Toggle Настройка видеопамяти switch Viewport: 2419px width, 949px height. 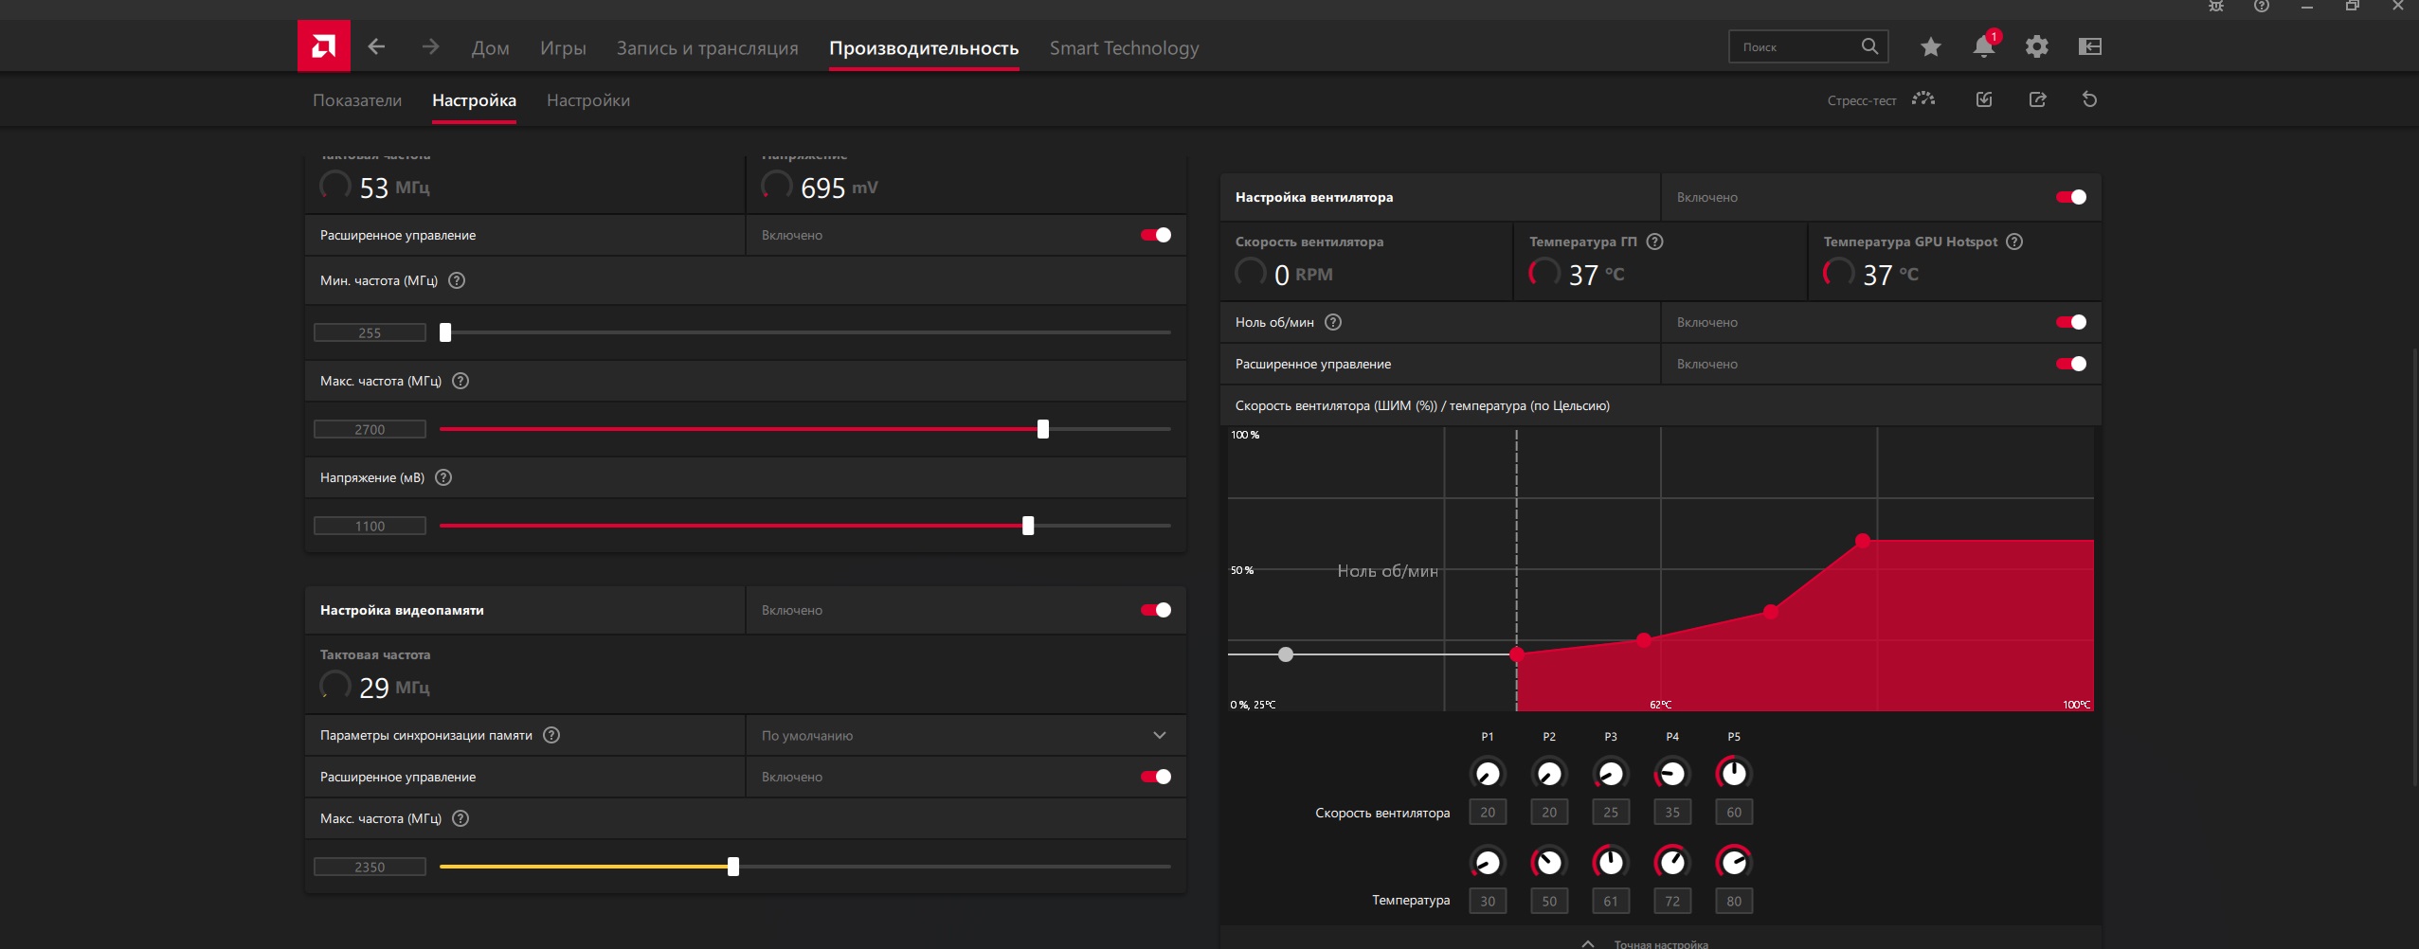pyautogui.click(x=1156, y=610)
